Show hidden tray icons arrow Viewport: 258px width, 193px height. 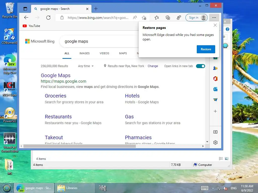coord(213,188)
